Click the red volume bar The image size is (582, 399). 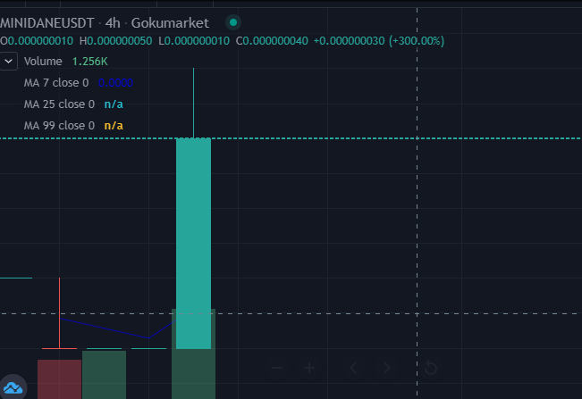coord(59,379)
